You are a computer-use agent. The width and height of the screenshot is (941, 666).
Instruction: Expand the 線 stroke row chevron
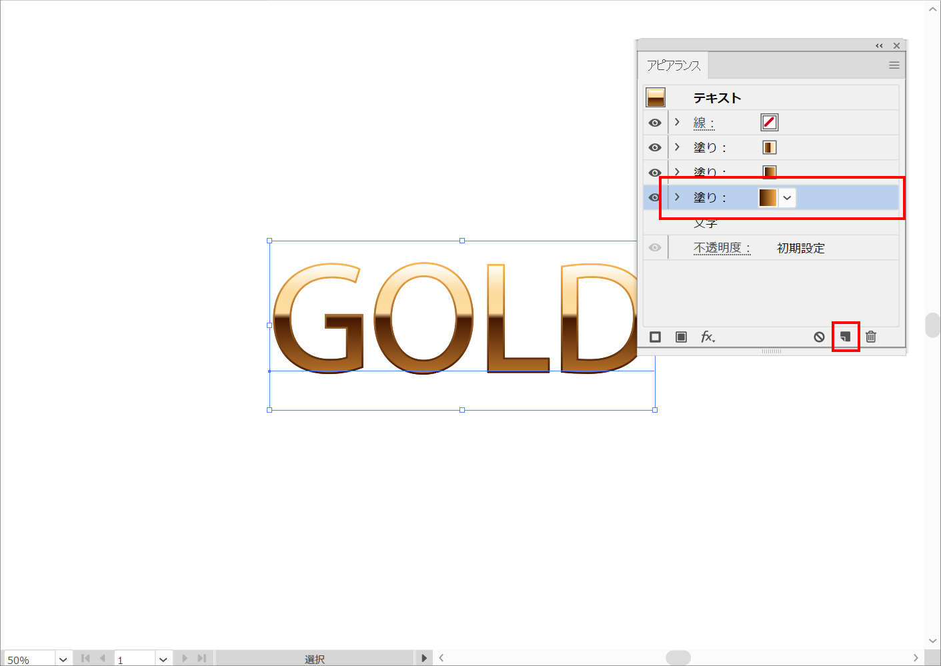(x=677, y=122)
